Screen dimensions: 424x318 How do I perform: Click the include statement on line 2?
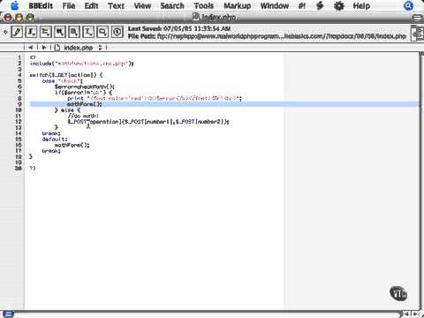(81, 64)
